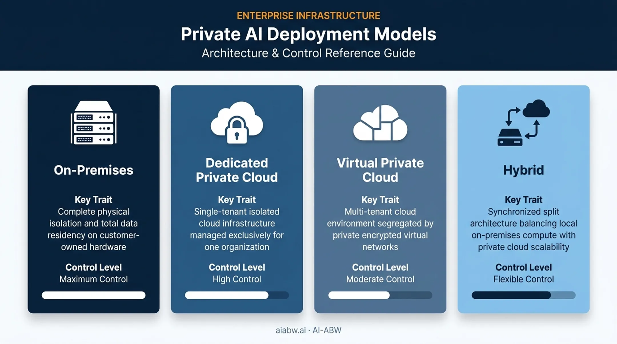
Task: Select the Hybrid card heading
Action: coord(524,170)
